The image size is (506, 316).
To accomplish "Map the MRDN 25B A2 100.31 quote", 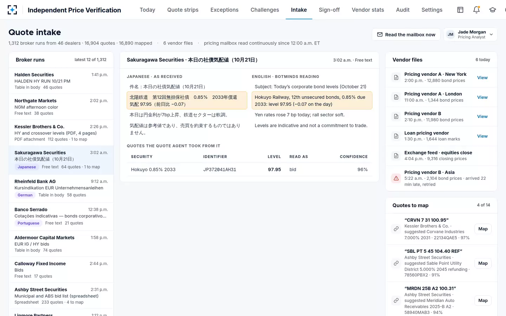I will click(x=483, y=301).
